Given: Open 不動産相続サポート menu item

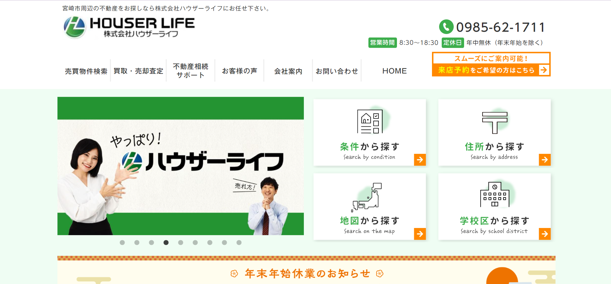Looking at the screenshot, I should pyautogui.click(x=191, y=71).
